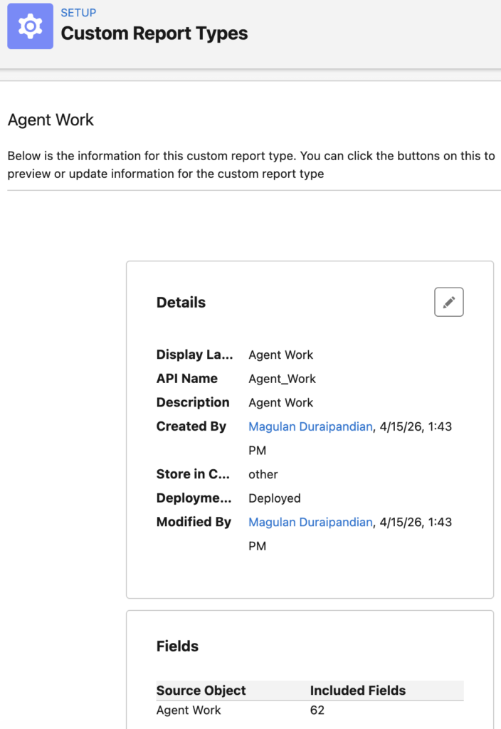Click the Details section heading
Viewport: 501px width, 729px height.
[181, 303]
